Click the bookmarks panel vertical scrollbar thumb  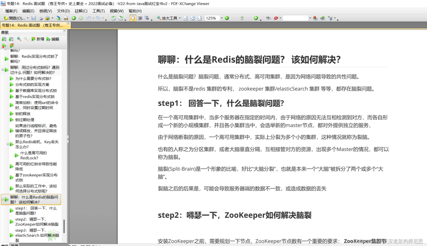[64, 226]
